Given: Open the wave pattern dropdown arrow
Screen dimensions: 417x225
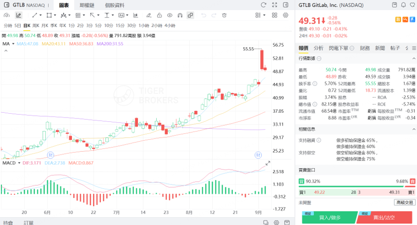Looking at the screenshot, I should click(x=69, y=15).
